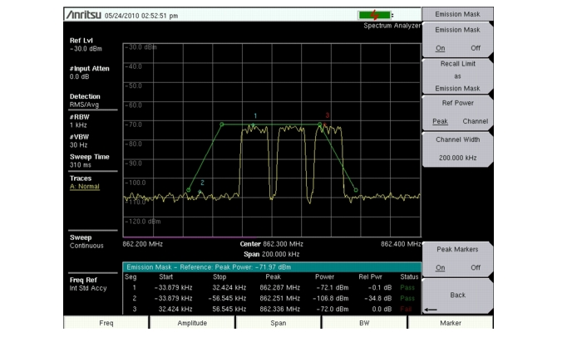Viewport: 572px width, 337px height.
Task: Click segment 2 Pass status
Action: (x=407, y=298)
